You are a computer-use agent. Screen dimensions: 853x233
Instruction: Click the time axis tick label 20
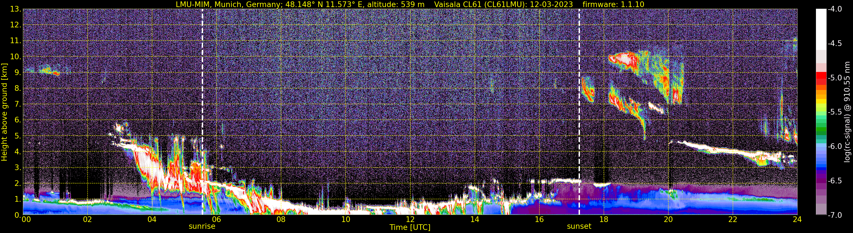click(669, 219)
